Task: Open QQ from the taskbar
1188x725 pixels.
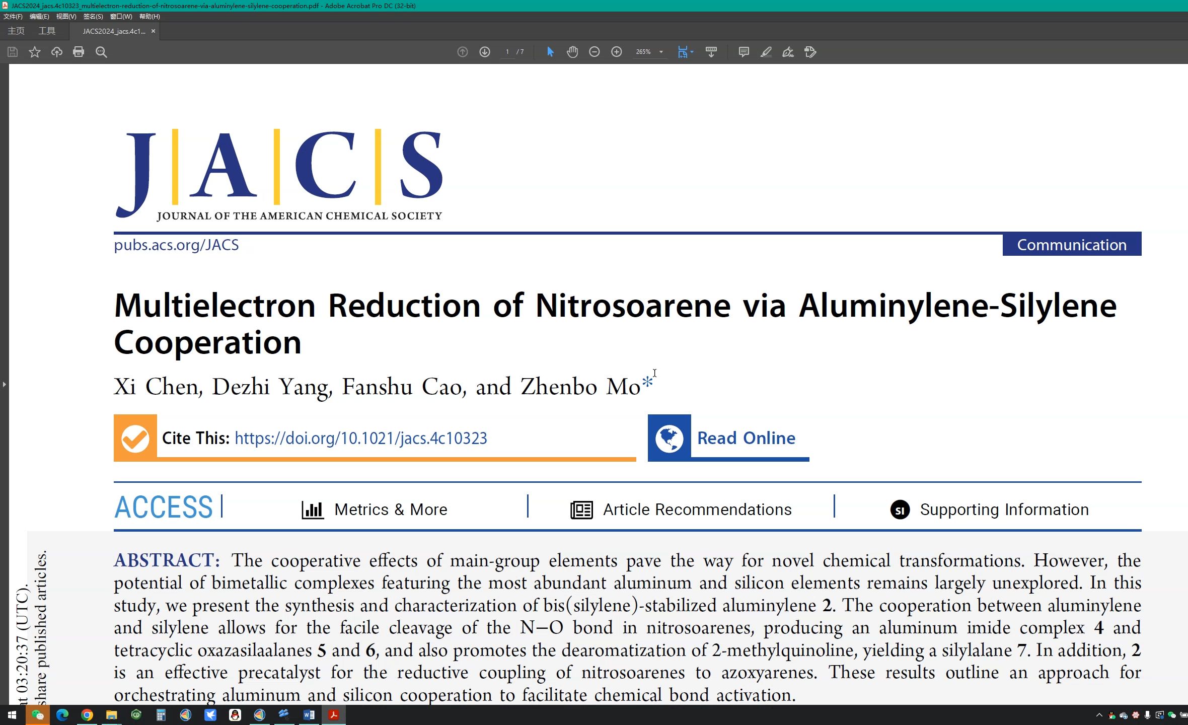Action: [235, 715]
